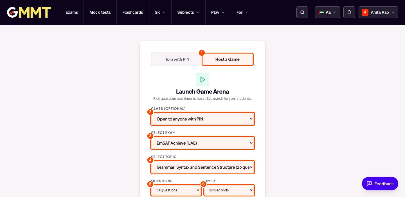Expand the Anita Rao account menu
This screenshot has width=405, height=197.
point(378,12)
